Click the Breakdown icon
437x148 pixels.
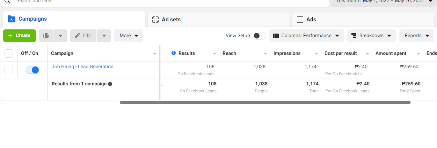tap(354, 36)
